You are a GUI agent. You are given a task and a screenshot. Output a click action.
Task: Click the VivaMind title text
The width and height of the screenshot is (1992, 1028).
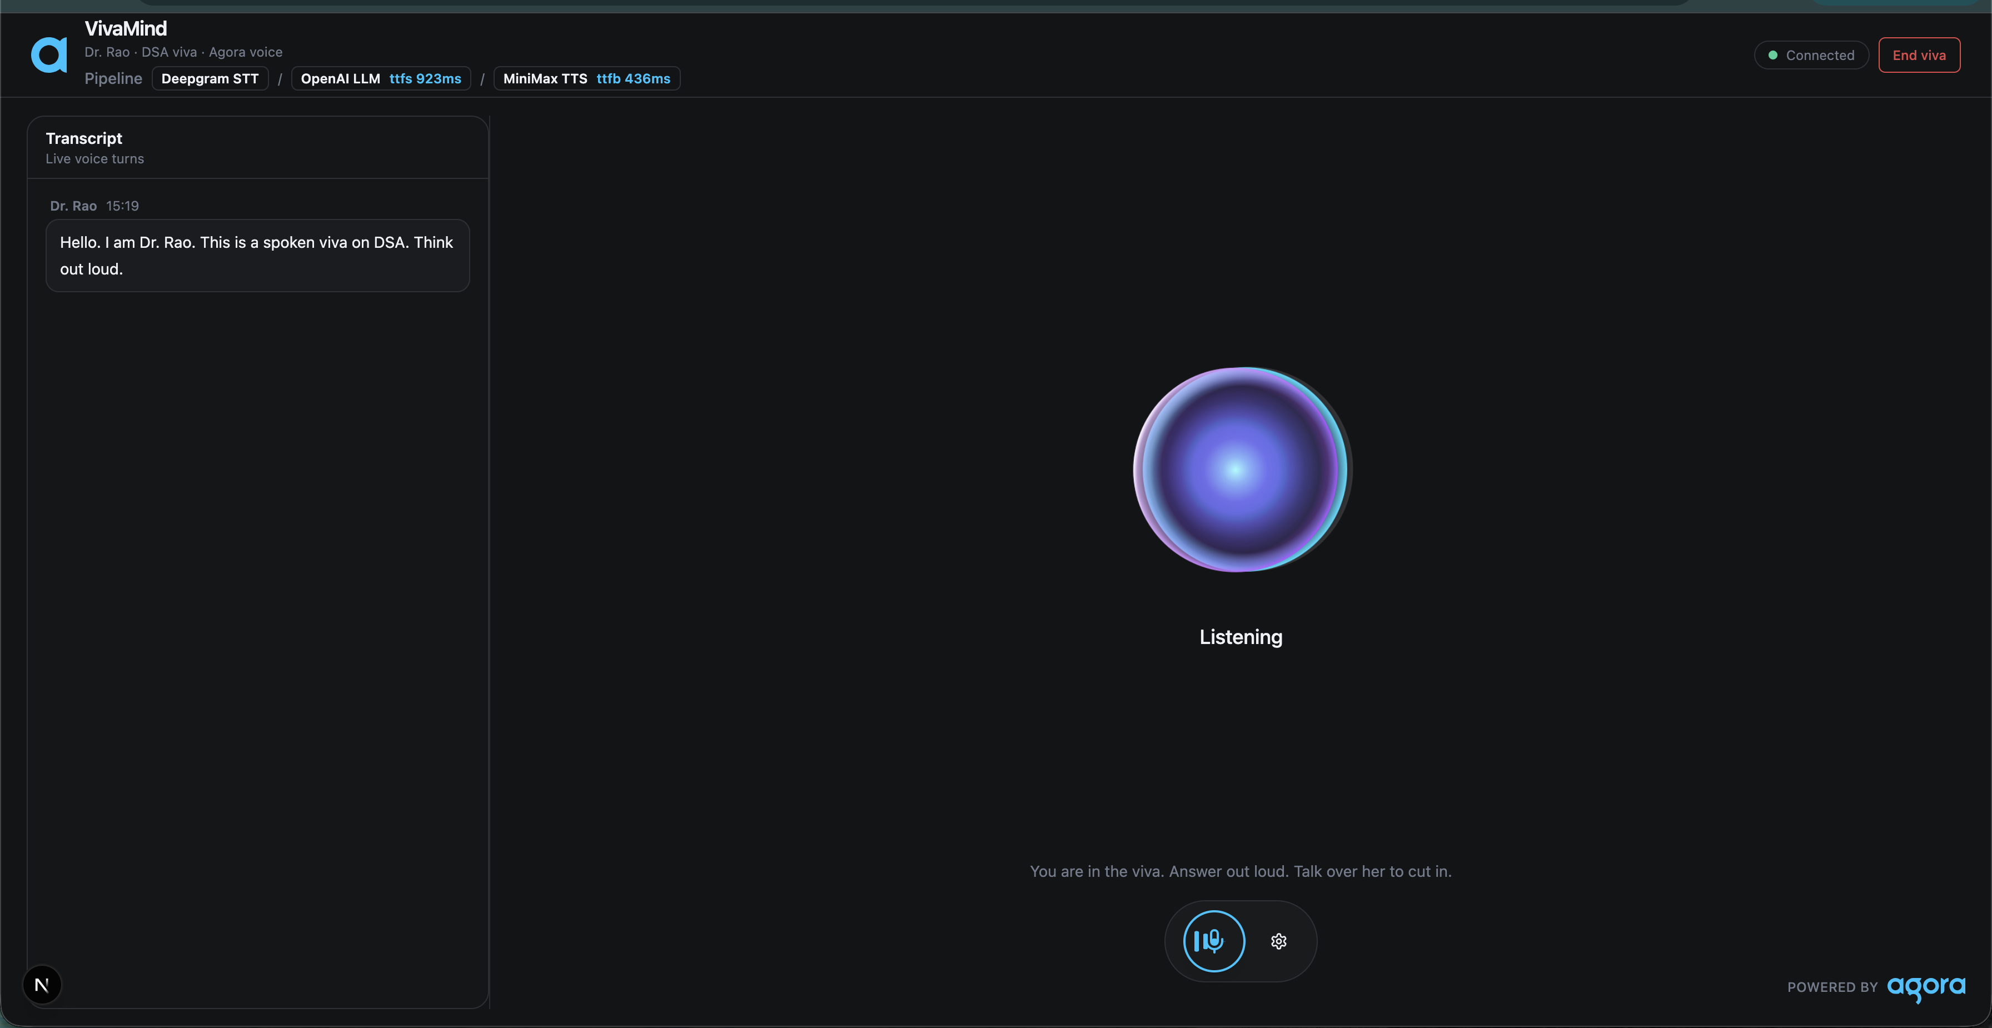[126, 28]
